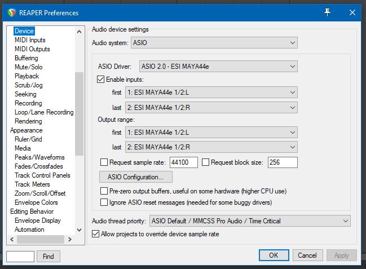Select Device in the preferences list
Screen dimensions: 366x269
24,31
